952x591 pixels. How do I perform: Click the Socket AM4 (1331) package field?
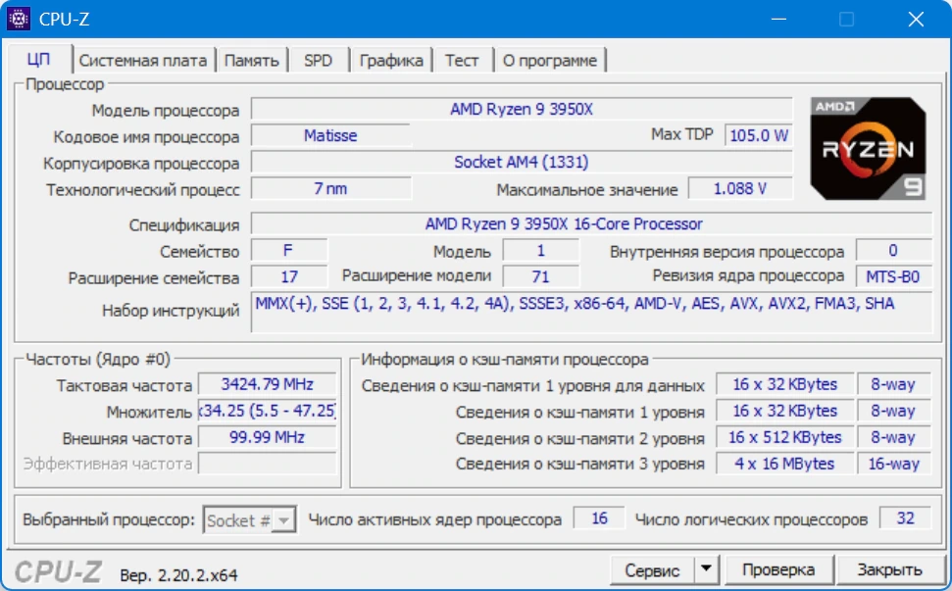click(522, 162)
